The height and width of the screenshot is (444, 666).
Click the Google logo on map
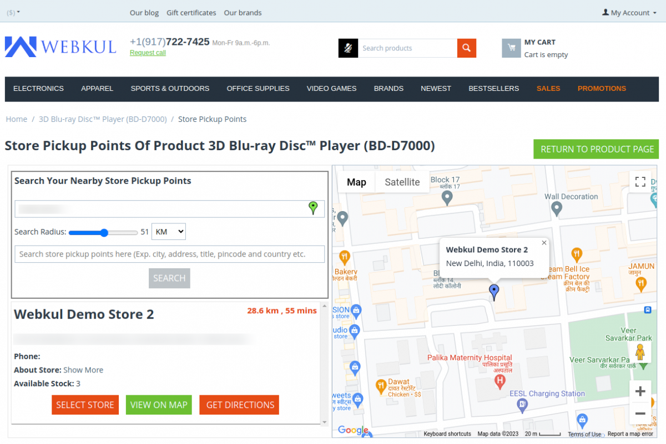coord(353,430)
